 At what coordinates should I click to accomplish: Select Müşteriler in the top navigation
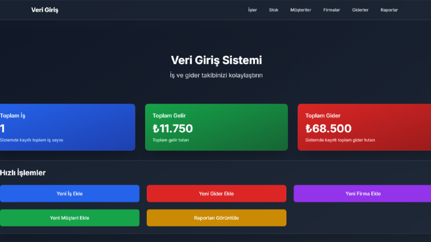click(301, 10)
